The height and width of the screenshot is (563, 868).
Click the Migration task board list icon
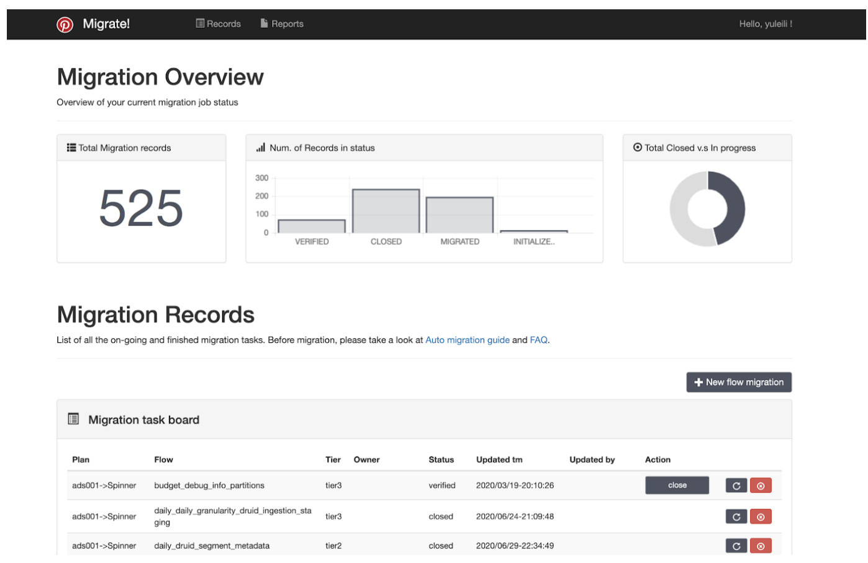pyautogui.click(x=73, y=419)
